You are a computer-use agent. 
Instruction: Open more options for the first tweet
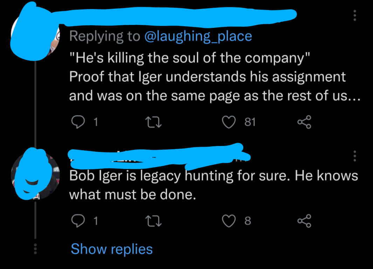(x=354, y=15)
